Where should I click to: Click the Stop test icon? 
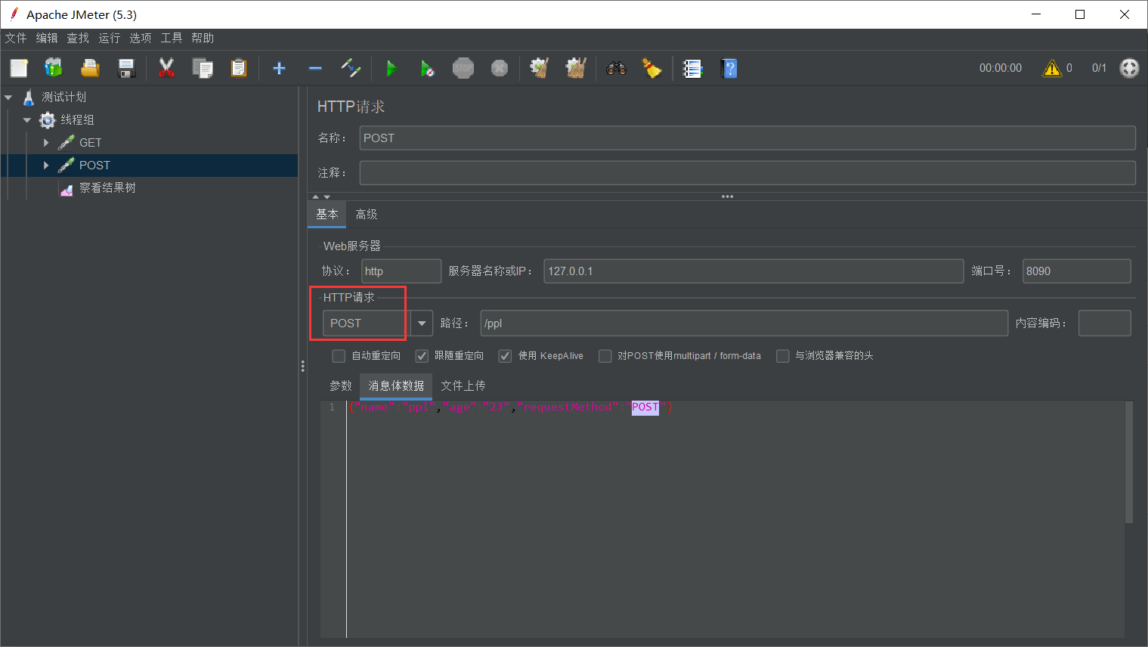click(463, 68)
